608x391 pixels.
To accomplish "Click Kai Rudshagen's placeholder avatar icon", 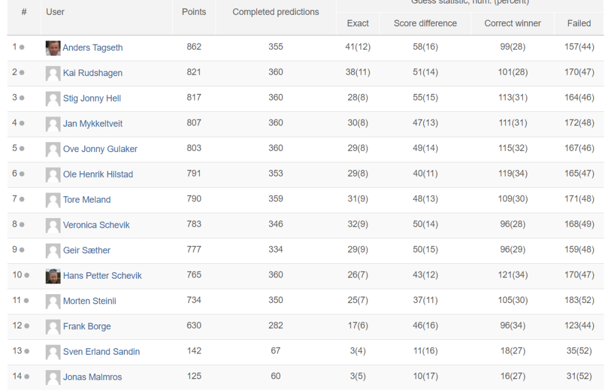I will pyautogui.click(x=53, y=73).
